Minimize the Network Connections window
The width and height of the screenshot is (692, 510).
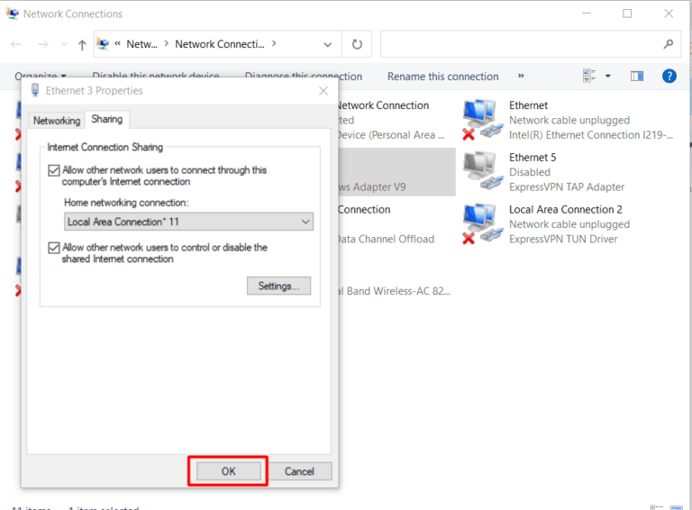(586, 14)
